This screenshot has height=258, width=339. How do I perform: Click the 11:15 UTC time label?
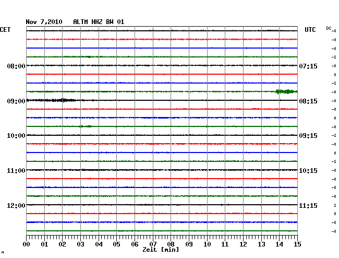[x=308, y=205]
